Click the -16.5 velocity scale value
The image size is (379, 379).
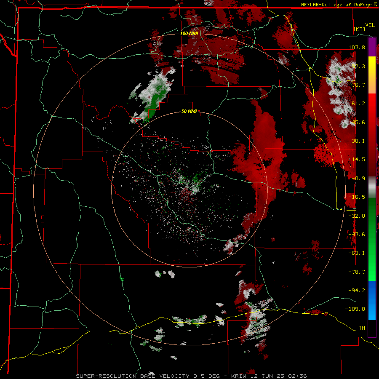[x=357, y=197]
